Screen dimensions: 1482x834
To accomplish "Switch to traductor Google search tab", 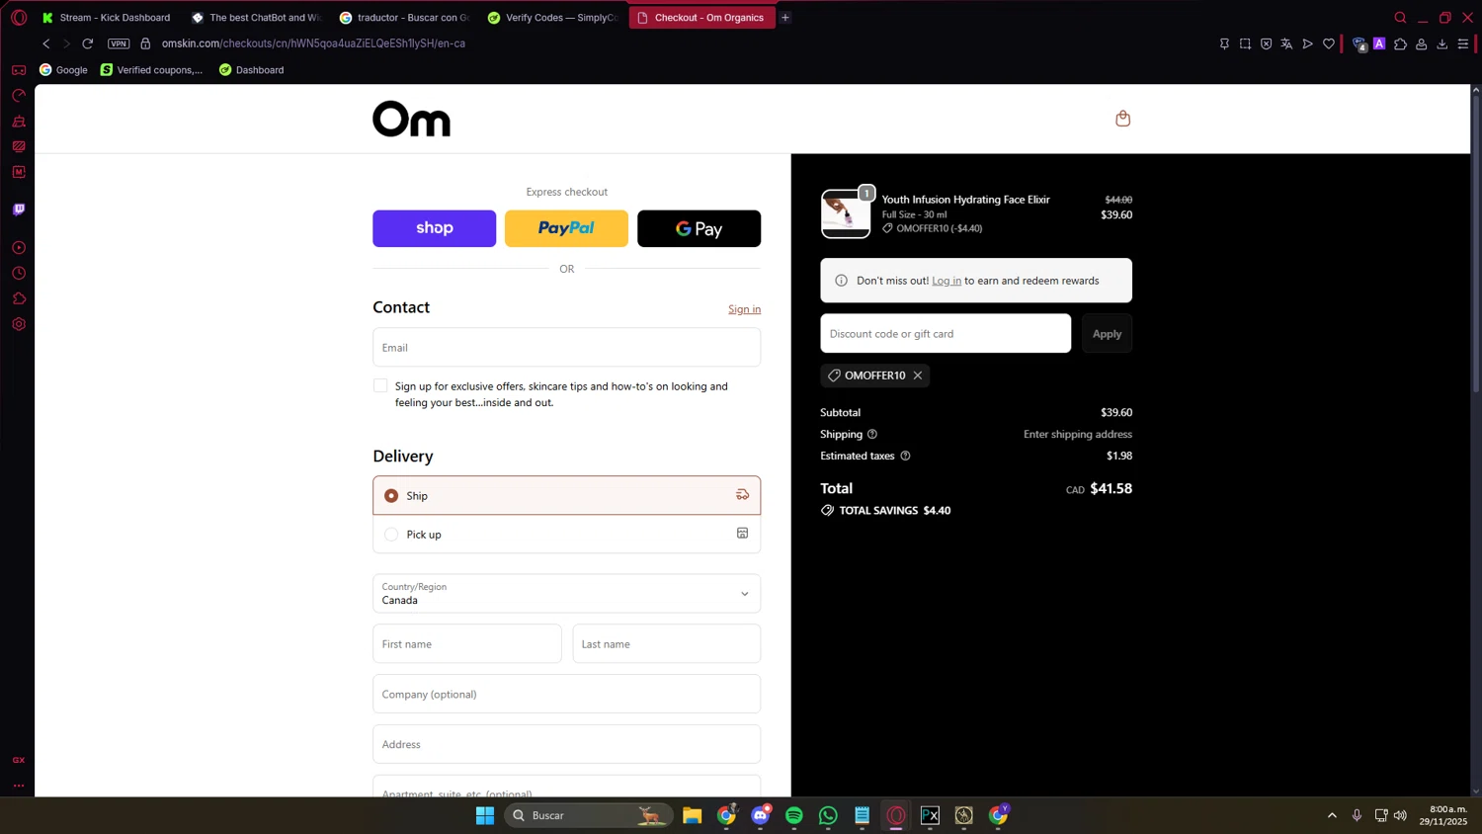I will [x=404, y=18].
